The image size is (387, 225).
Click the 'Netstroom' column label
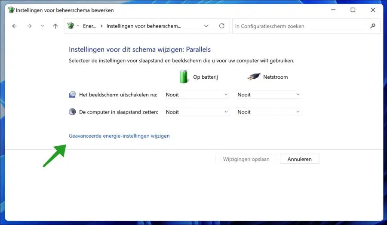tap(276, 77)
